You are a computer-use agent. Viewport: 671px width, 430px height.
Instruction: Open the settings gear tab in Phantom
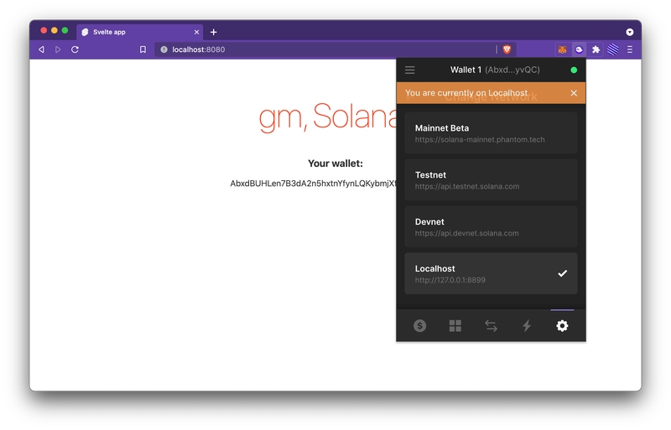click(x=562, y=326)
